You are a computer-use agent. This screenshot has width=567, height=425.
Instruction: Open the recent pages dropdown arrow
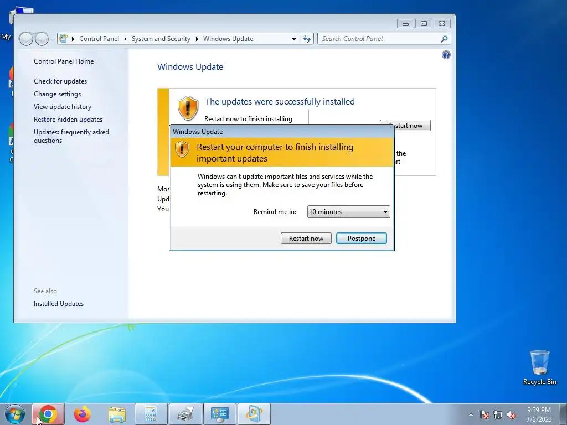tap(53, 39)
